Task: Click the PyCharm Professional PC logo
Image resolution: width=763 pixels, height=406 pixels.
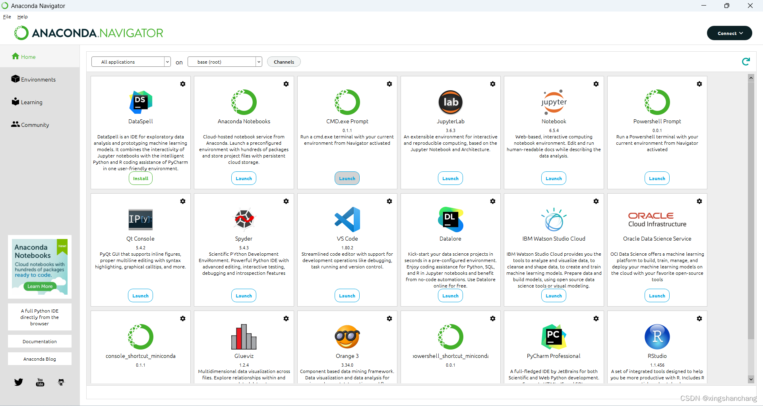Action: pos(554,337)
